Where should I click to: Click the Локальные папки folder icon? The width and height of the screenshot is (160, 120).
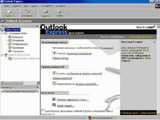pyautogui.click(x=6, y=33)
